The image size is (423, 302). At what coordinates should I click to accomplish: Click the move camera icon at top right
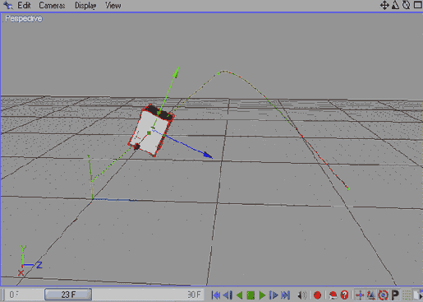(x=384, y=5)
